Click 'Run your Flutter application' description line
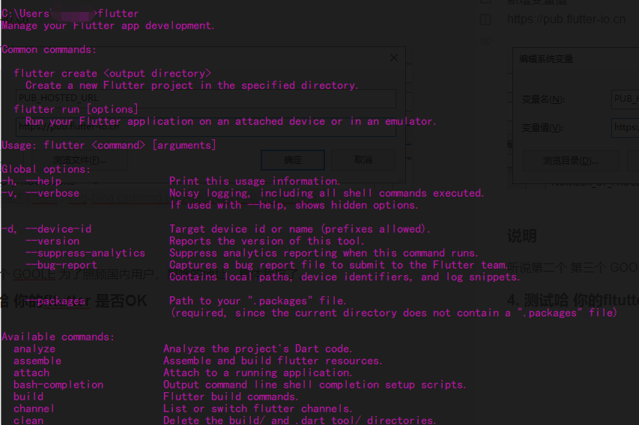The image size is (639, 425). point(231,121)
